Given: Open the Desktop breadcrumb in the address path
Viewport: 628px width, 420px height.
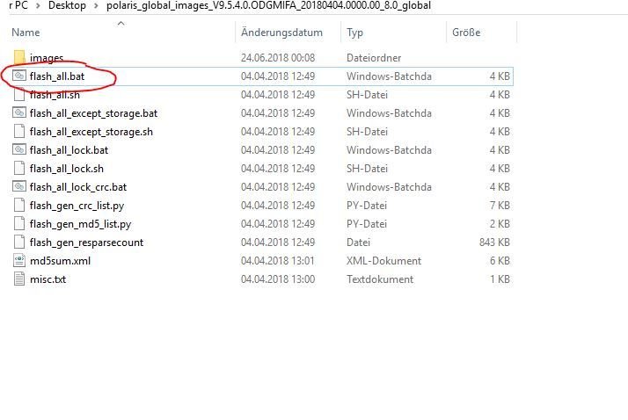Looking at the screenshot, I should coord(67,5).
